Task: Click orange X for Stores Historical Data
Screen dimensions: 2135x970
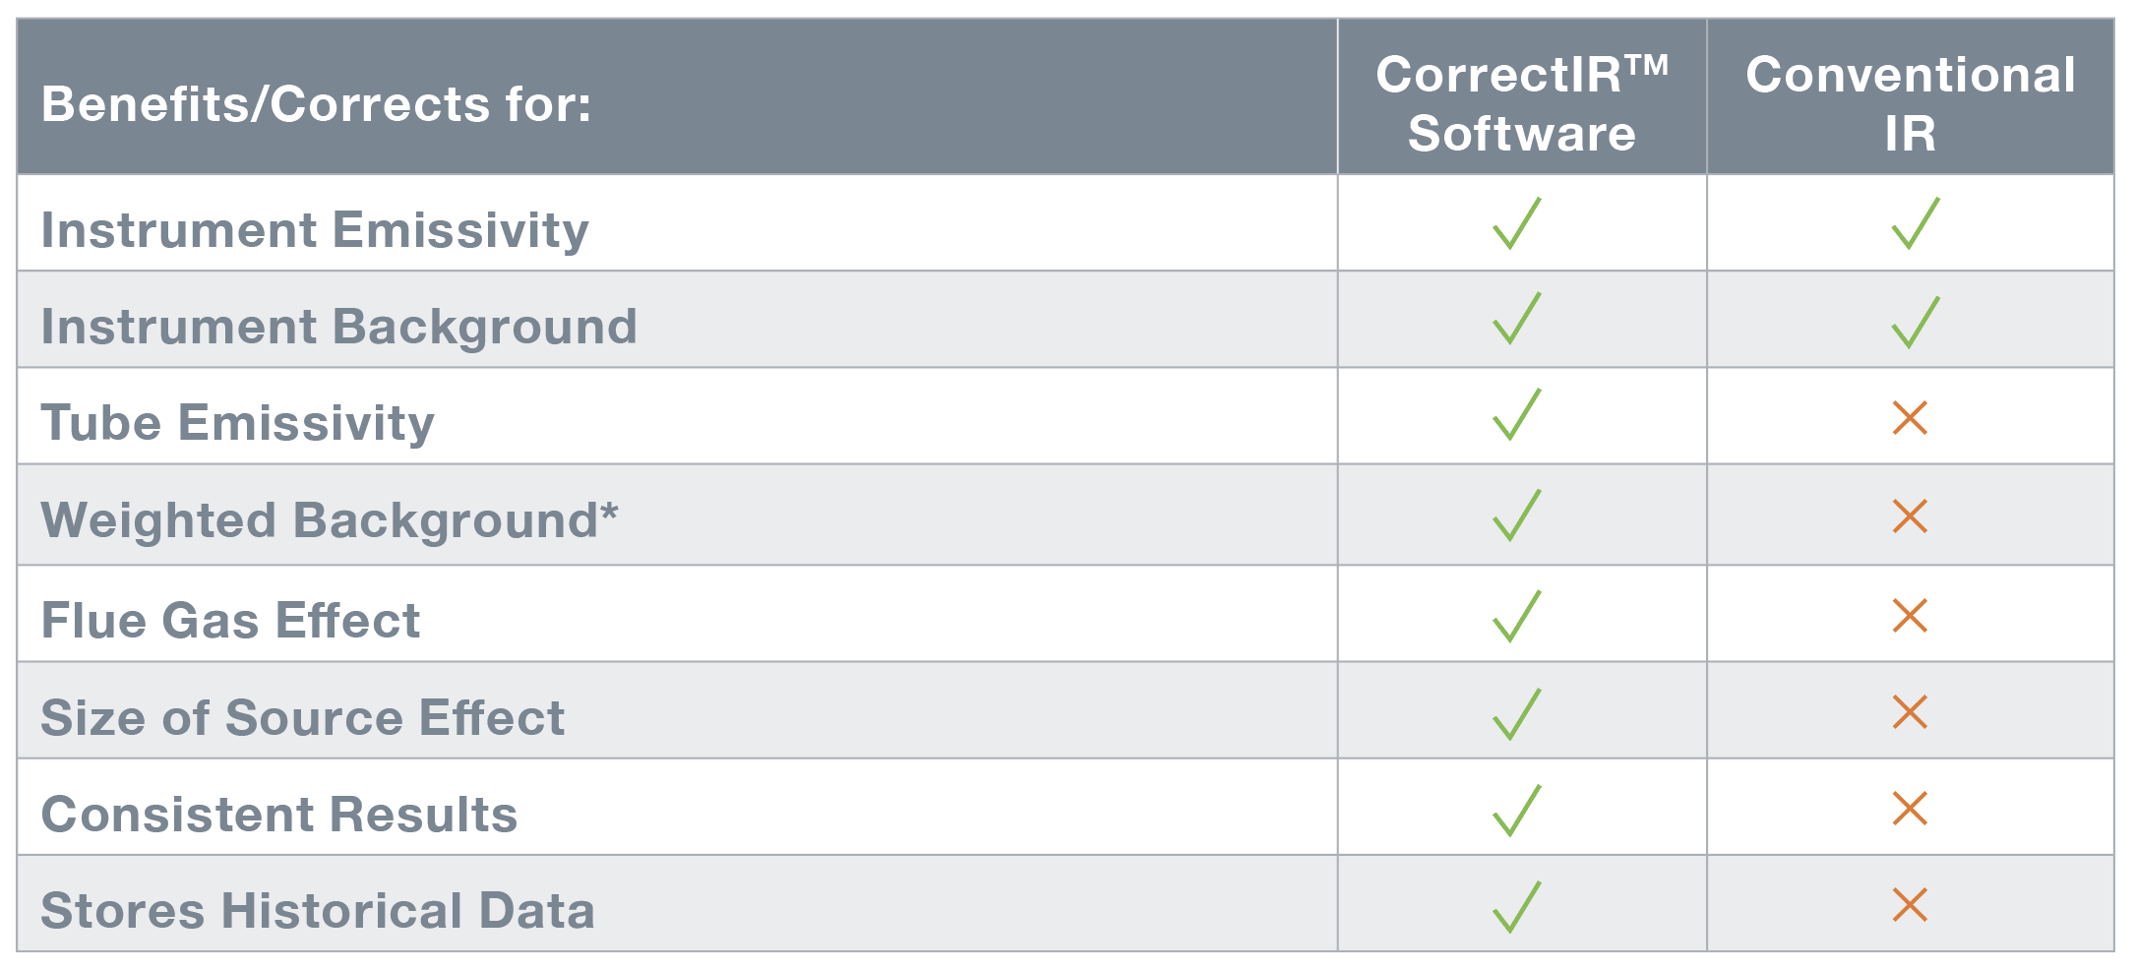Action: 1910,905
